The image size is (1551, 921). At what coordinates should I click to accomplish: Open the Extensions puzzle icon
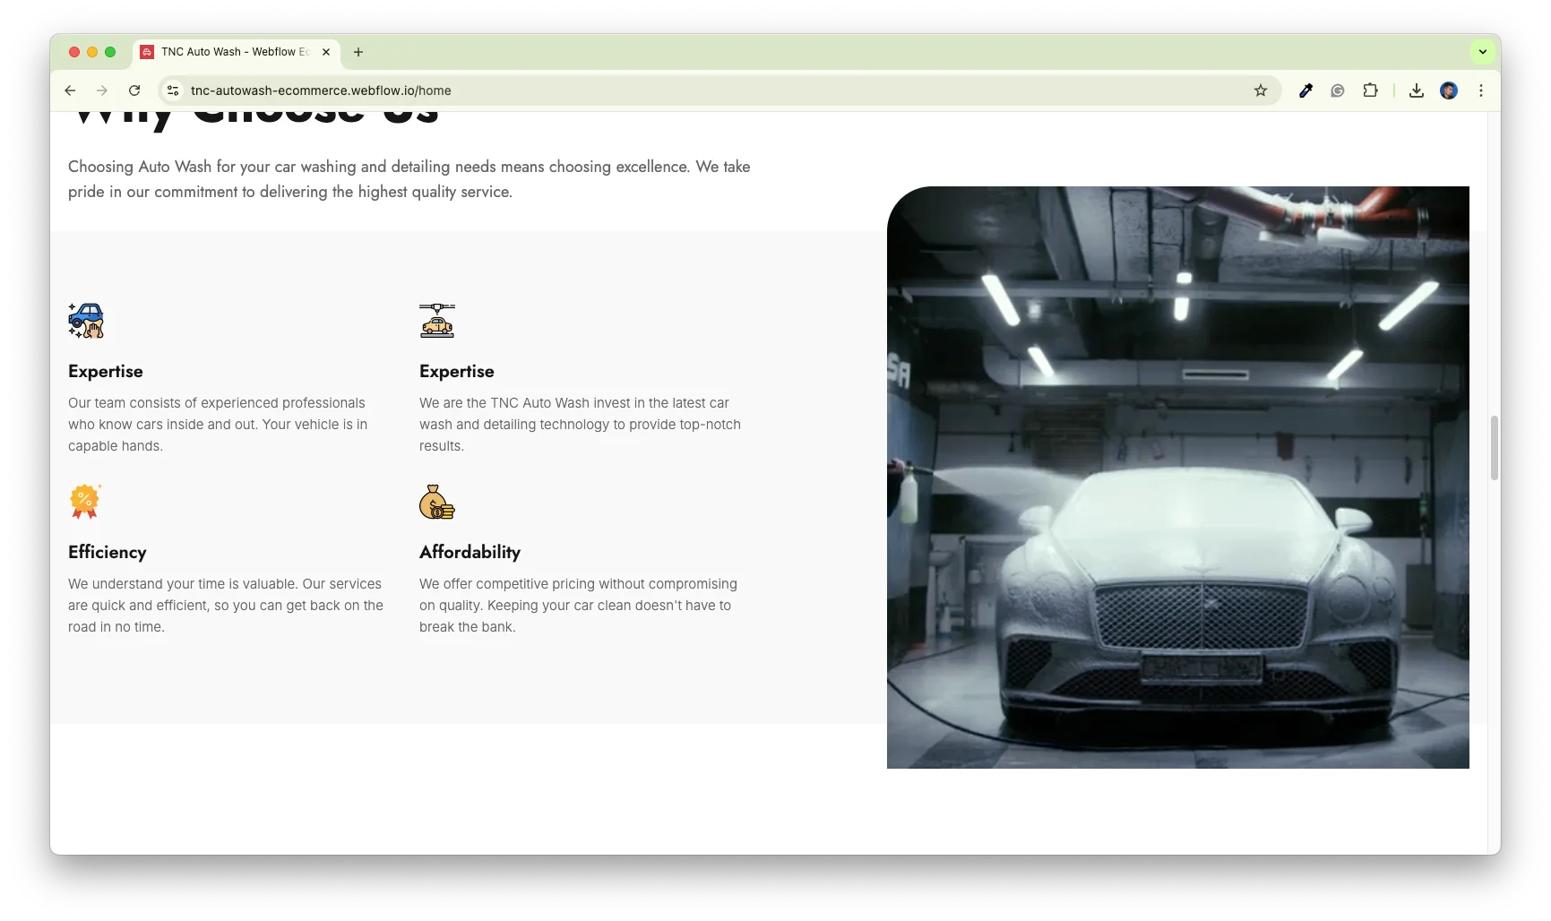(x=1370, y=90)
